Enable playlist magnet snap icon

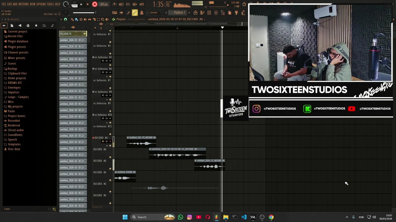click(65, 19)
